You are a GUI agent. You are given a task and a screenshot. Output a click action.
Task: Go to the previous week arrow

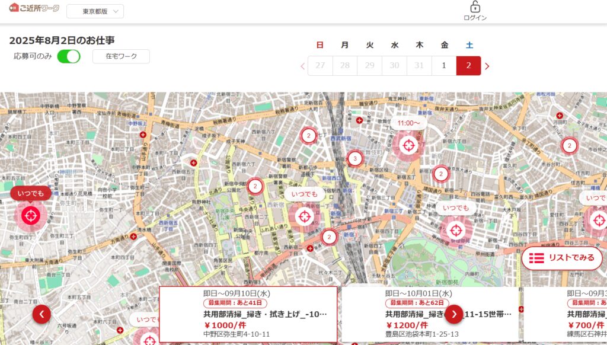click(303, 66)
